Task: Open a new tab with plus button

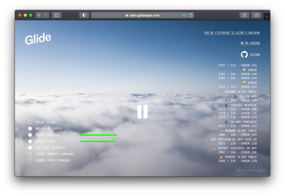Action: pyautogui.click(x=267, y=17)
